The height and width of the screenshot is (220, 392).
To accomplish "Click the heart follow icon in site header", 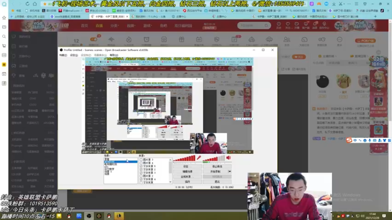I will click(x=288, y=25).
